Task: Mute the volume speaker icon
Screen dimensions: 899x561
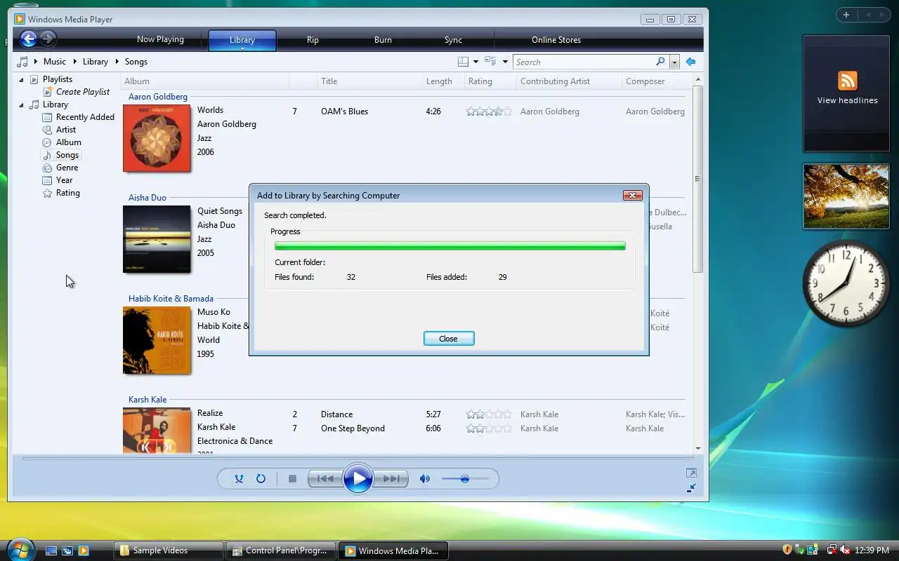Action: pyautogui.click(x=424, y=478)
